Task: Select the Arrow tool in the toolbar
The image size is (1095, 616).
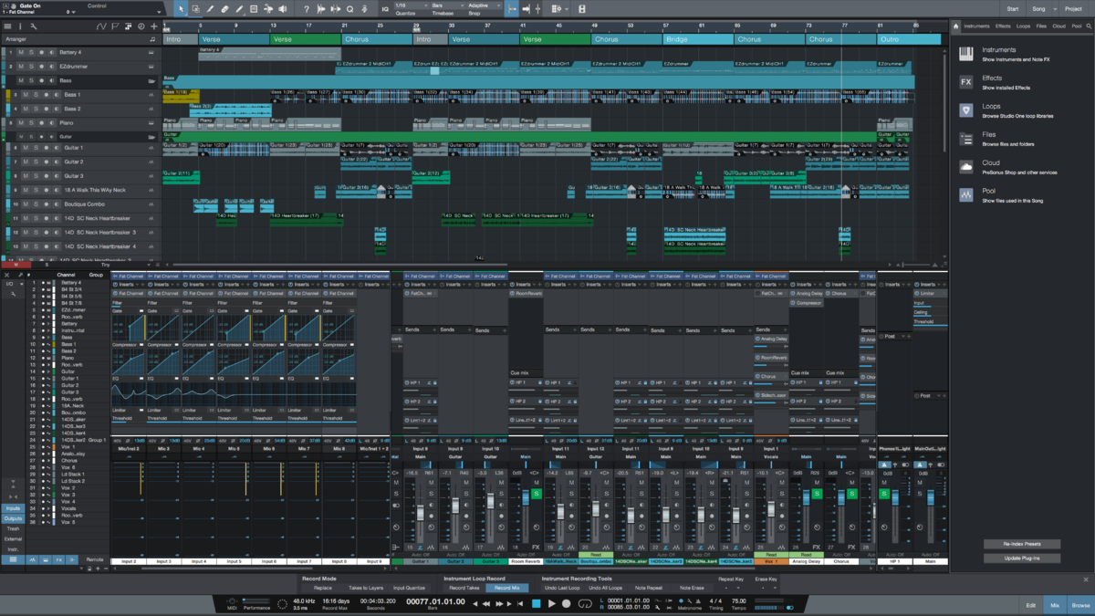Action: coord(181,8)
